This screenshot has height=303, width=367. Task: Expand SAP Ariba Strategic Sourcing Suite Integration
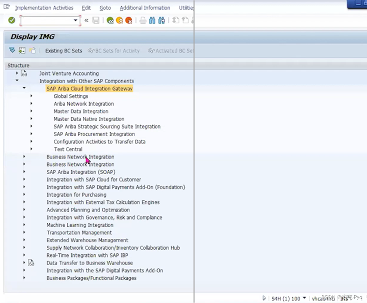tap(31, 126)
